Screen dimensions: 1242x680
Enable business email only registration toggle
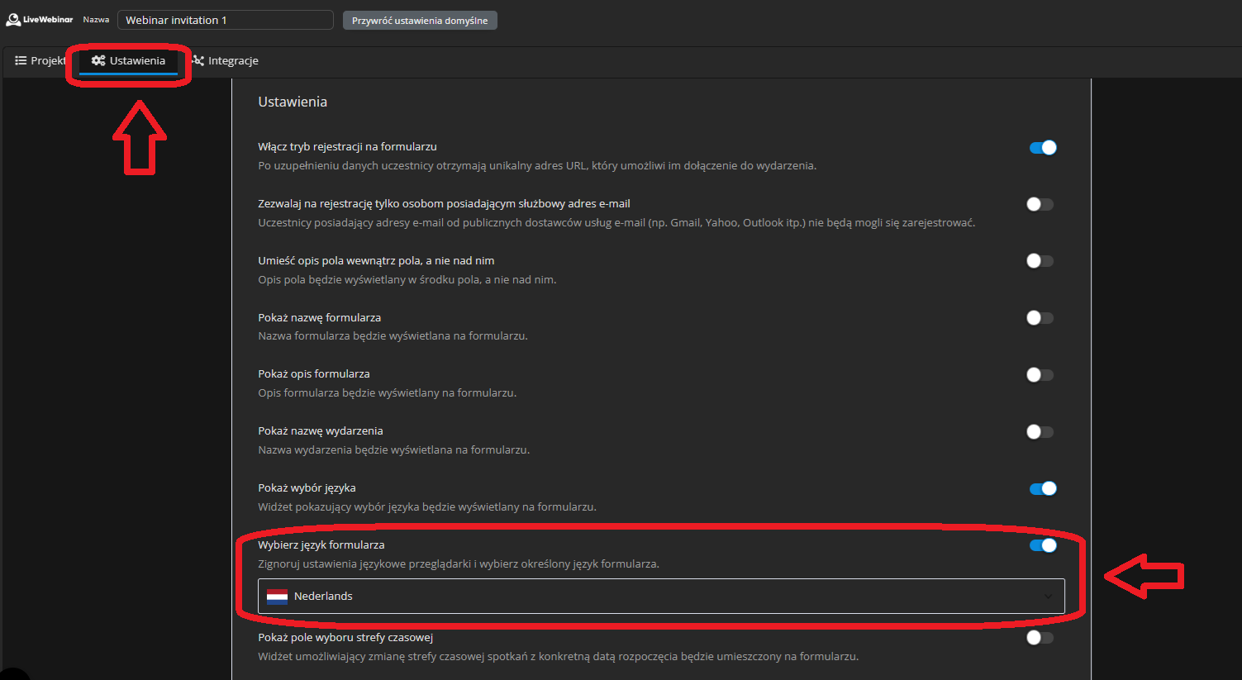click(x=1040, y=205)
